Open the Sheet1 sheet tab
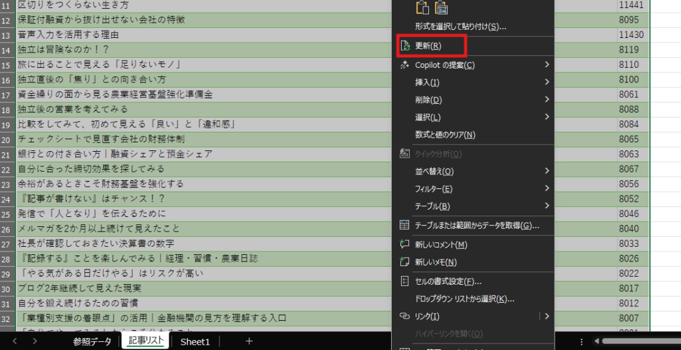This screenshot has height=350, width=681. tap(195, 341)
